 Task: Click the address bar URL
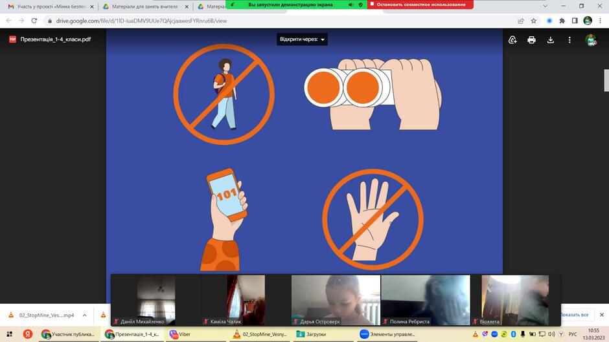pyautogui.click(x=141, y=21)
